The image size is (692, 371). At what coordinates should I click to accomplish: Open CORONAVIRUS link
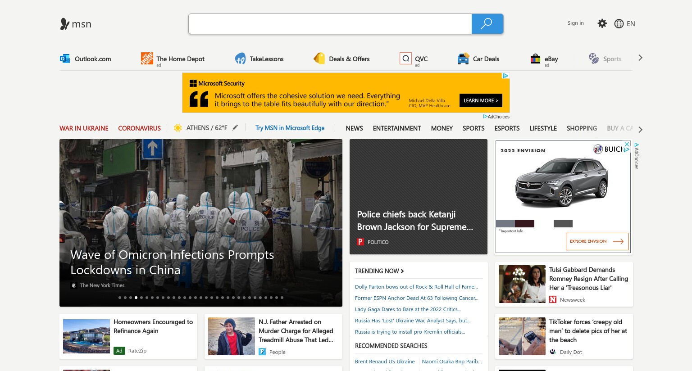[139, 128]
